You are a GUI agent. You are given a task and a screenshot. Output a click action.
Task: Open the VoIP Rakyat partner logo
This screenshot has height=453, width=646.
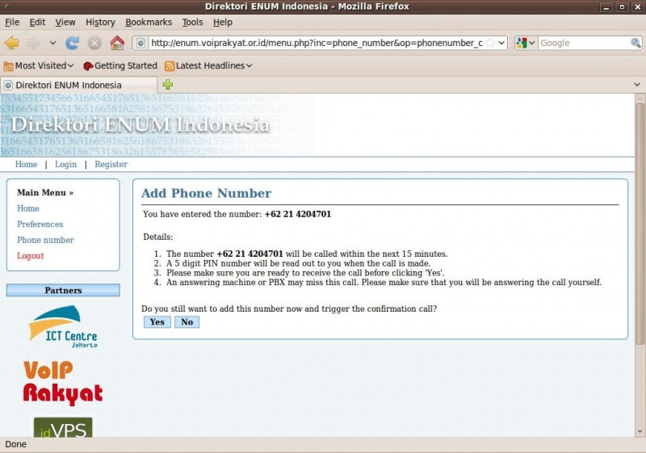click(62, 382)
